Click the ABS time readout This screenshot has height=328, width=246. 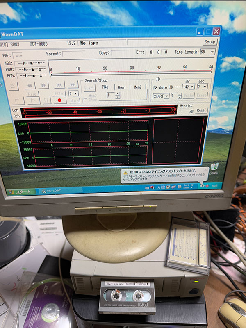30,63
